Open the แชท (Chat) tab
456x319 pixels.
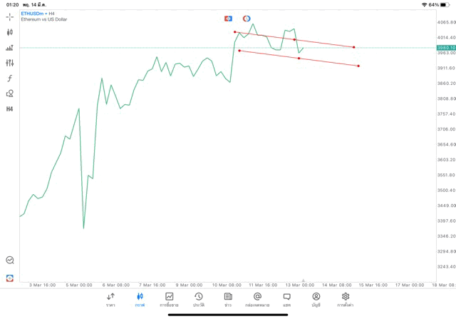coord(286,299)
